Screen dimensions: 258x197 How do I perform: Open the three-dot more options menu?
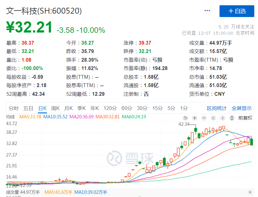tap(207, 11)
